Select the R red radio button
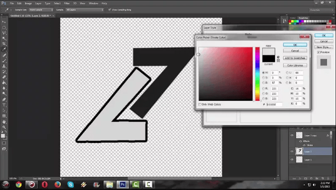 (x=263, y=88)
